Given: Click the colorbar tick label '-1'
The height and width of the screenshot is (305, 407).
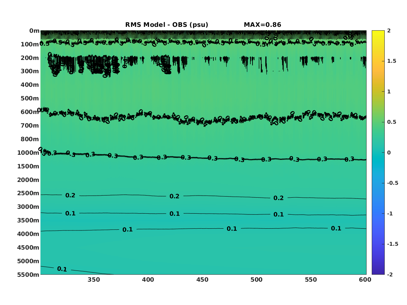Looking at the screenshot, I should pyautogui.click(x=390, y=214).
